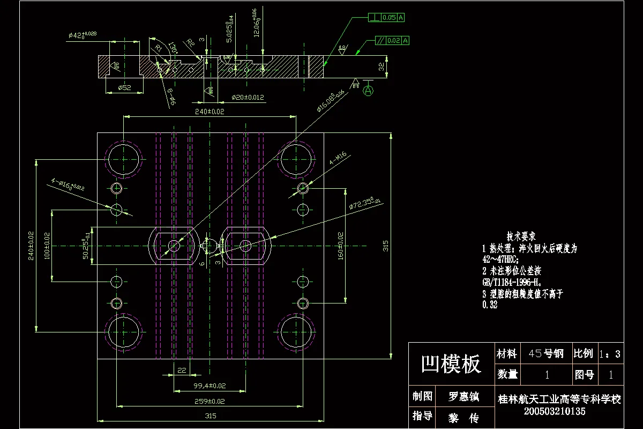The width and height of the screenshot is (643, 429).
Task: Click the horizontal 315 overall width dimension
Action: click(210, 416)
